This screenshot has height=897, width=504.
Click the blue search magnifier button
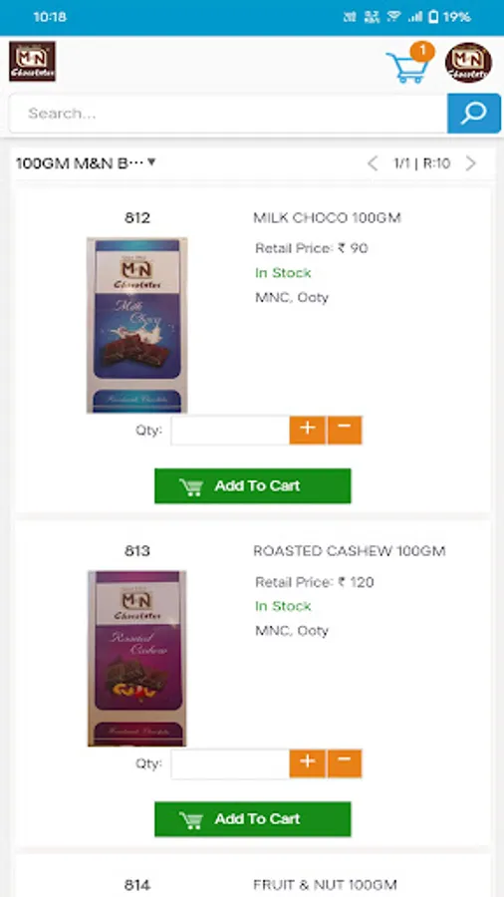(x=474, y=114)
